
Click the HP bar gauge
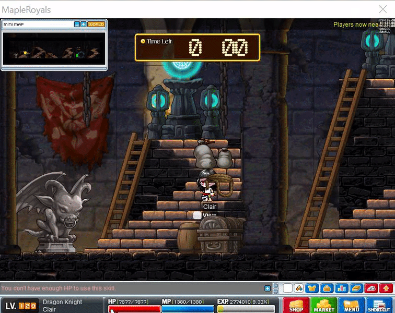click(x=134, y=309)
